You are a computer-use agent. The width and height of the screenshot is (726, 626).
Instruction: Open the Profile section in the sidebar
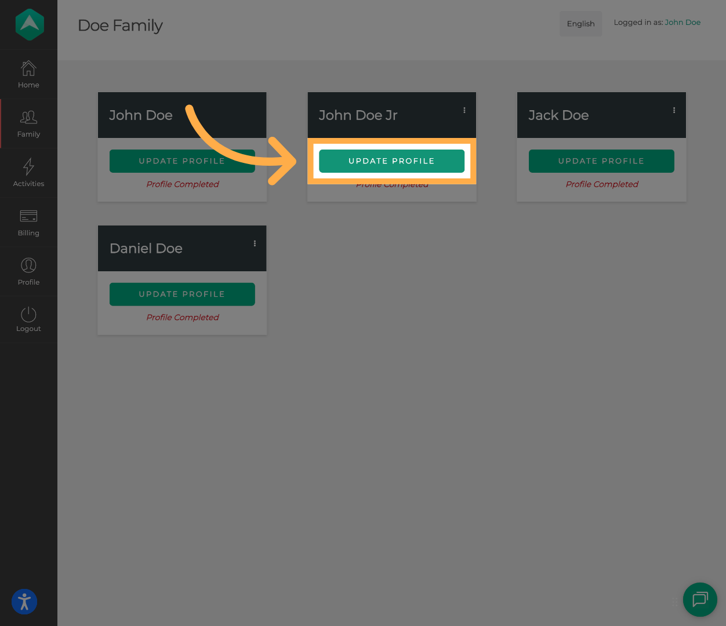[28, 271]
